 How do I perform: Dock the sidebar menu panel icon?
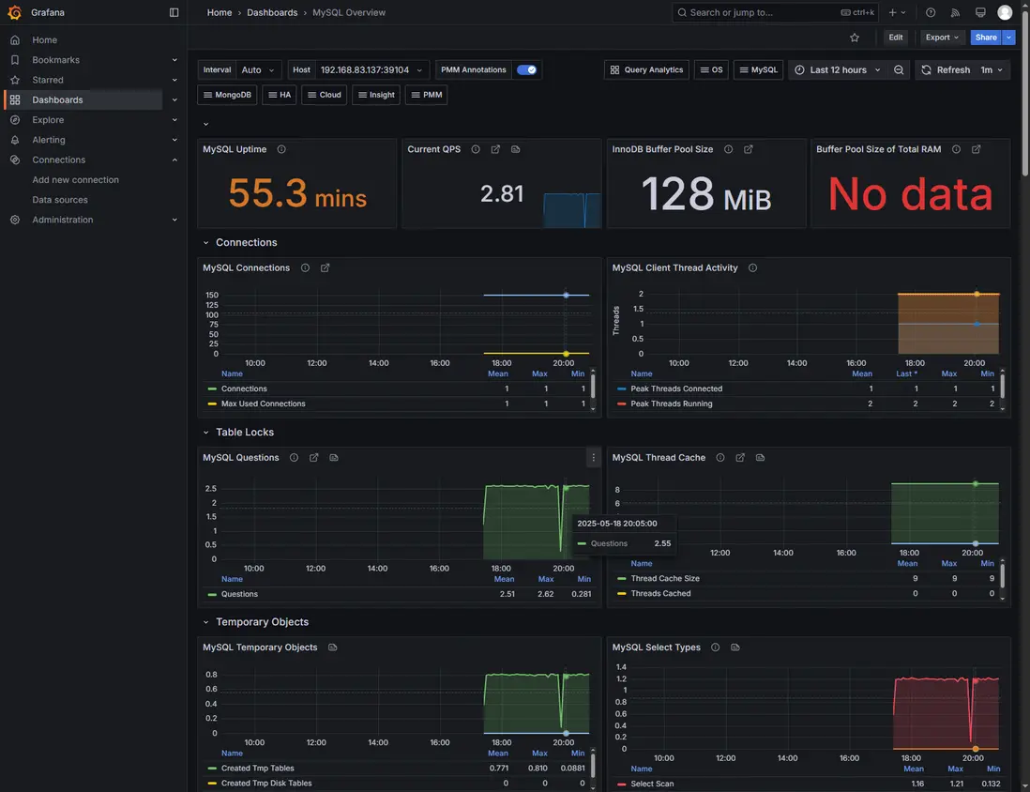(174, 12)
